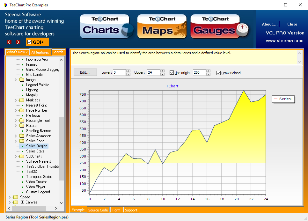Increase the origin value with up spinner
Screen dimensions: 308x221
209,71
